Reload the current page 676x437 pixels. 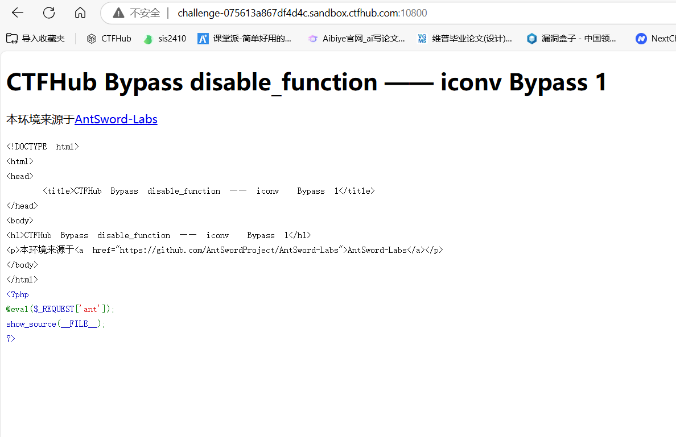tap(49, 13)
